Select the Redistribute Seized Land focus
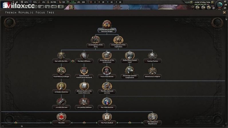228x128 pixels. coord(129,56)
